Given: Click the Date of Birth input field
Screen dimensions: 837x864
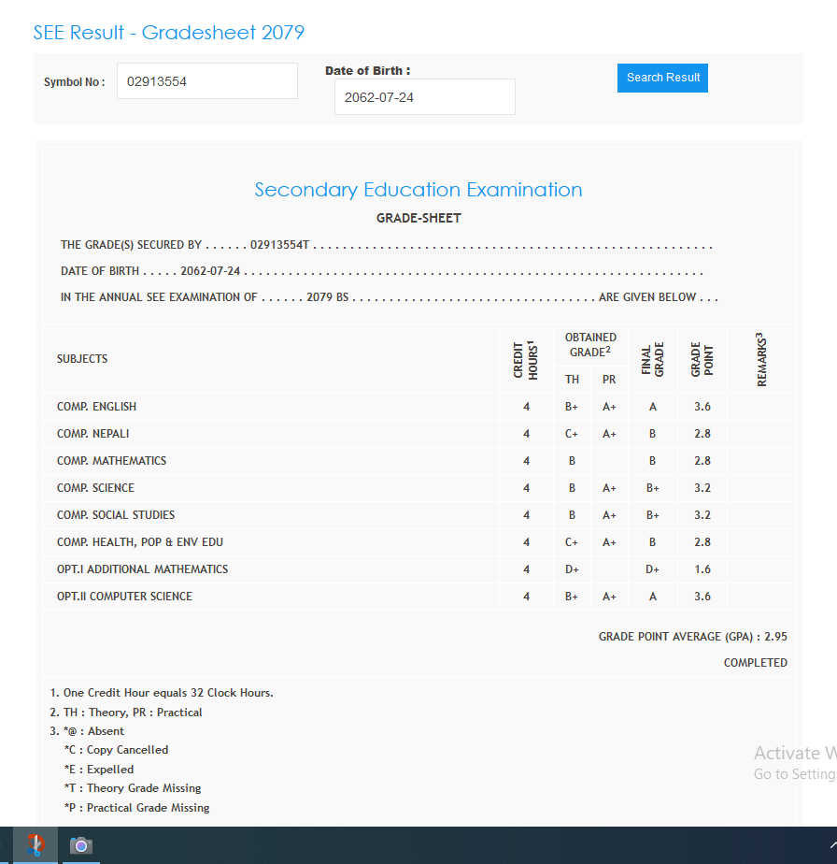Looking at the screenshot, I should (x=424, y=97).
